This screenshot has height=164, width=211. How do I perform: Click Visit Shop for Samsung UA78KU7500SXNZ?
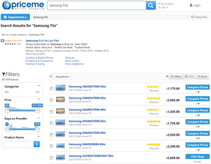[197, 157]
